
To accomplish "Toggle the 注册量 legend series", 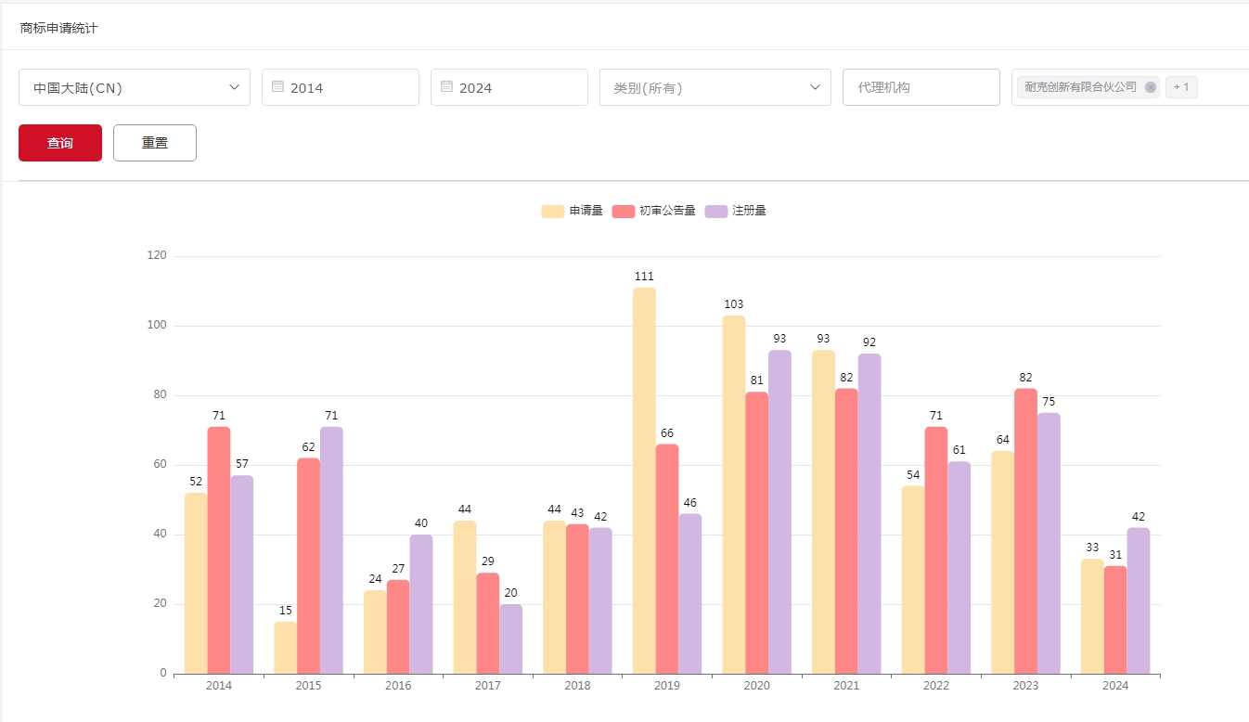I will click(x=736, y=211).
